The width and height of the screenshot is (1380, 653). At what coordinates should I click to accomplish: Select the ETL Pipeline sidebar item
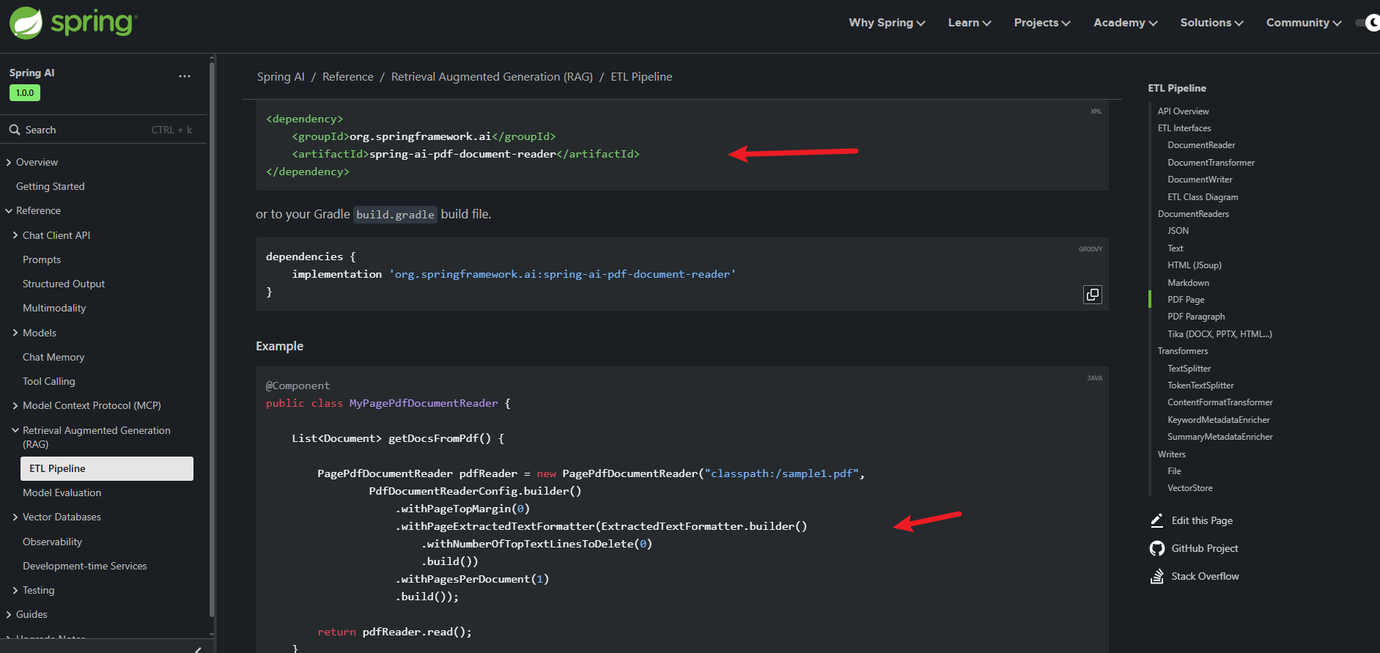click(x=107, y=468)
